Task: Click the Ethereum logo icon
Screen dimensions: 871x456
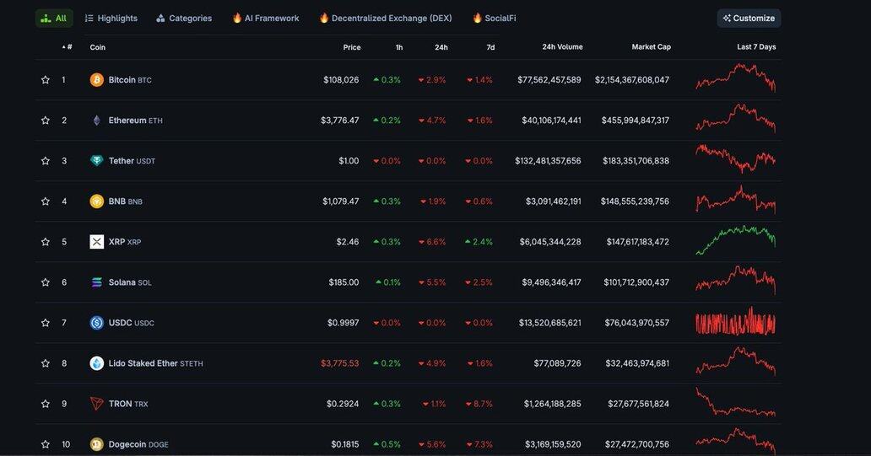Action: tap(97, 121)
